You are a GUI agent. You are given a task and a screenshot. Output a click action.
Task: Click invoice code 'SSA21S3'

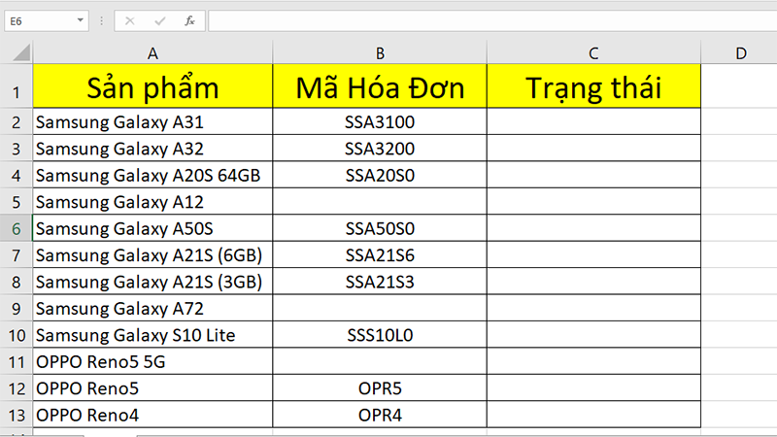pos(380,282)
